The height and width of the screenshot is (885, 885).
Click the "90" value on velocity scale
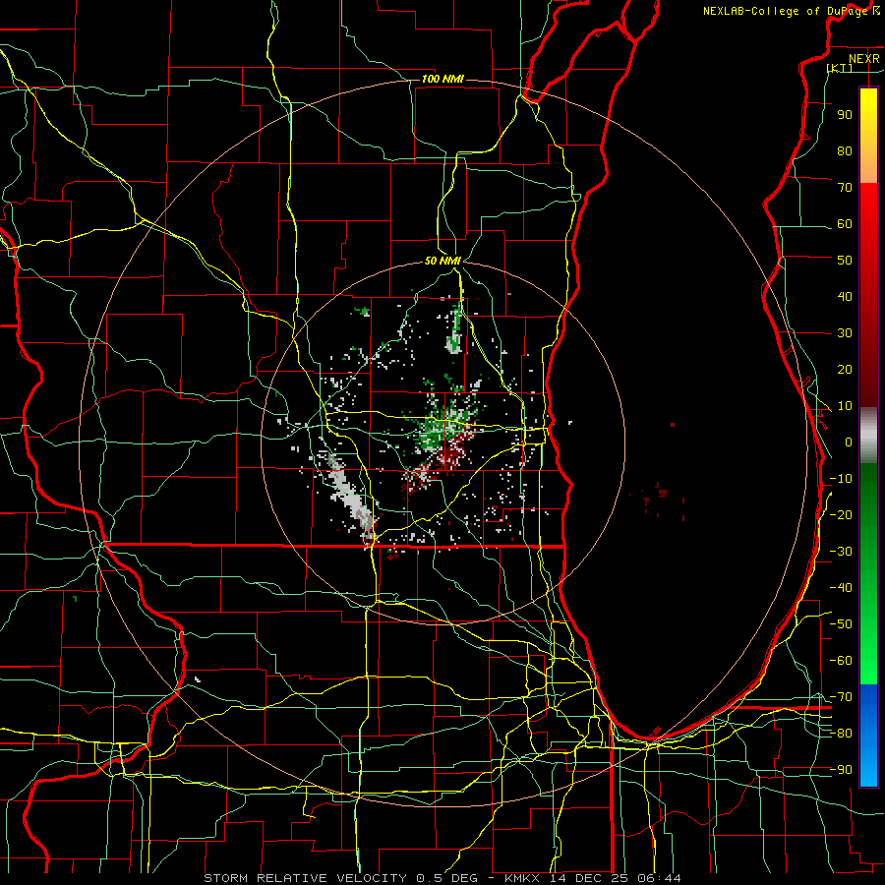[845, 115]
